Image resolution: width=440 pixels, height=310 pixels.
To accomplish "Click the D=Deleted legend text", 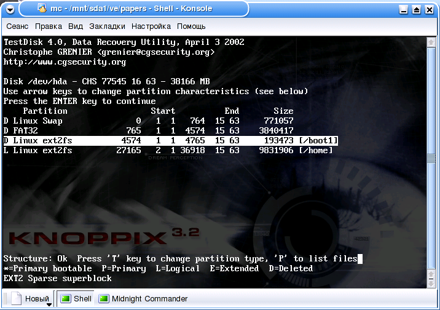I will (291, 268).
